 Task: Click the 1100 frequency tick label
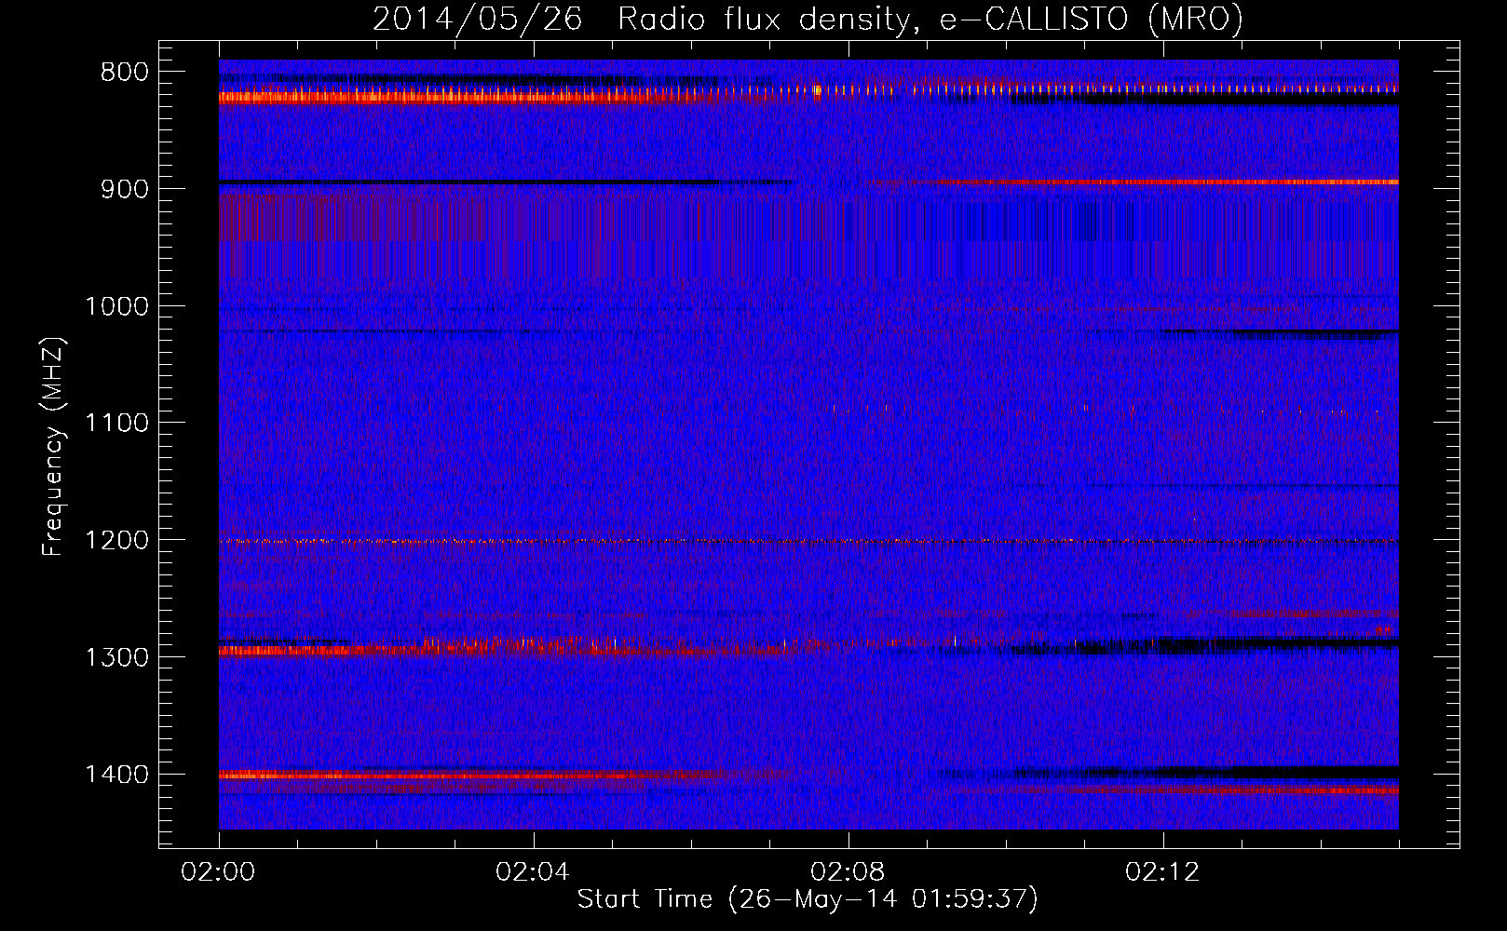(x=117, y=424)
